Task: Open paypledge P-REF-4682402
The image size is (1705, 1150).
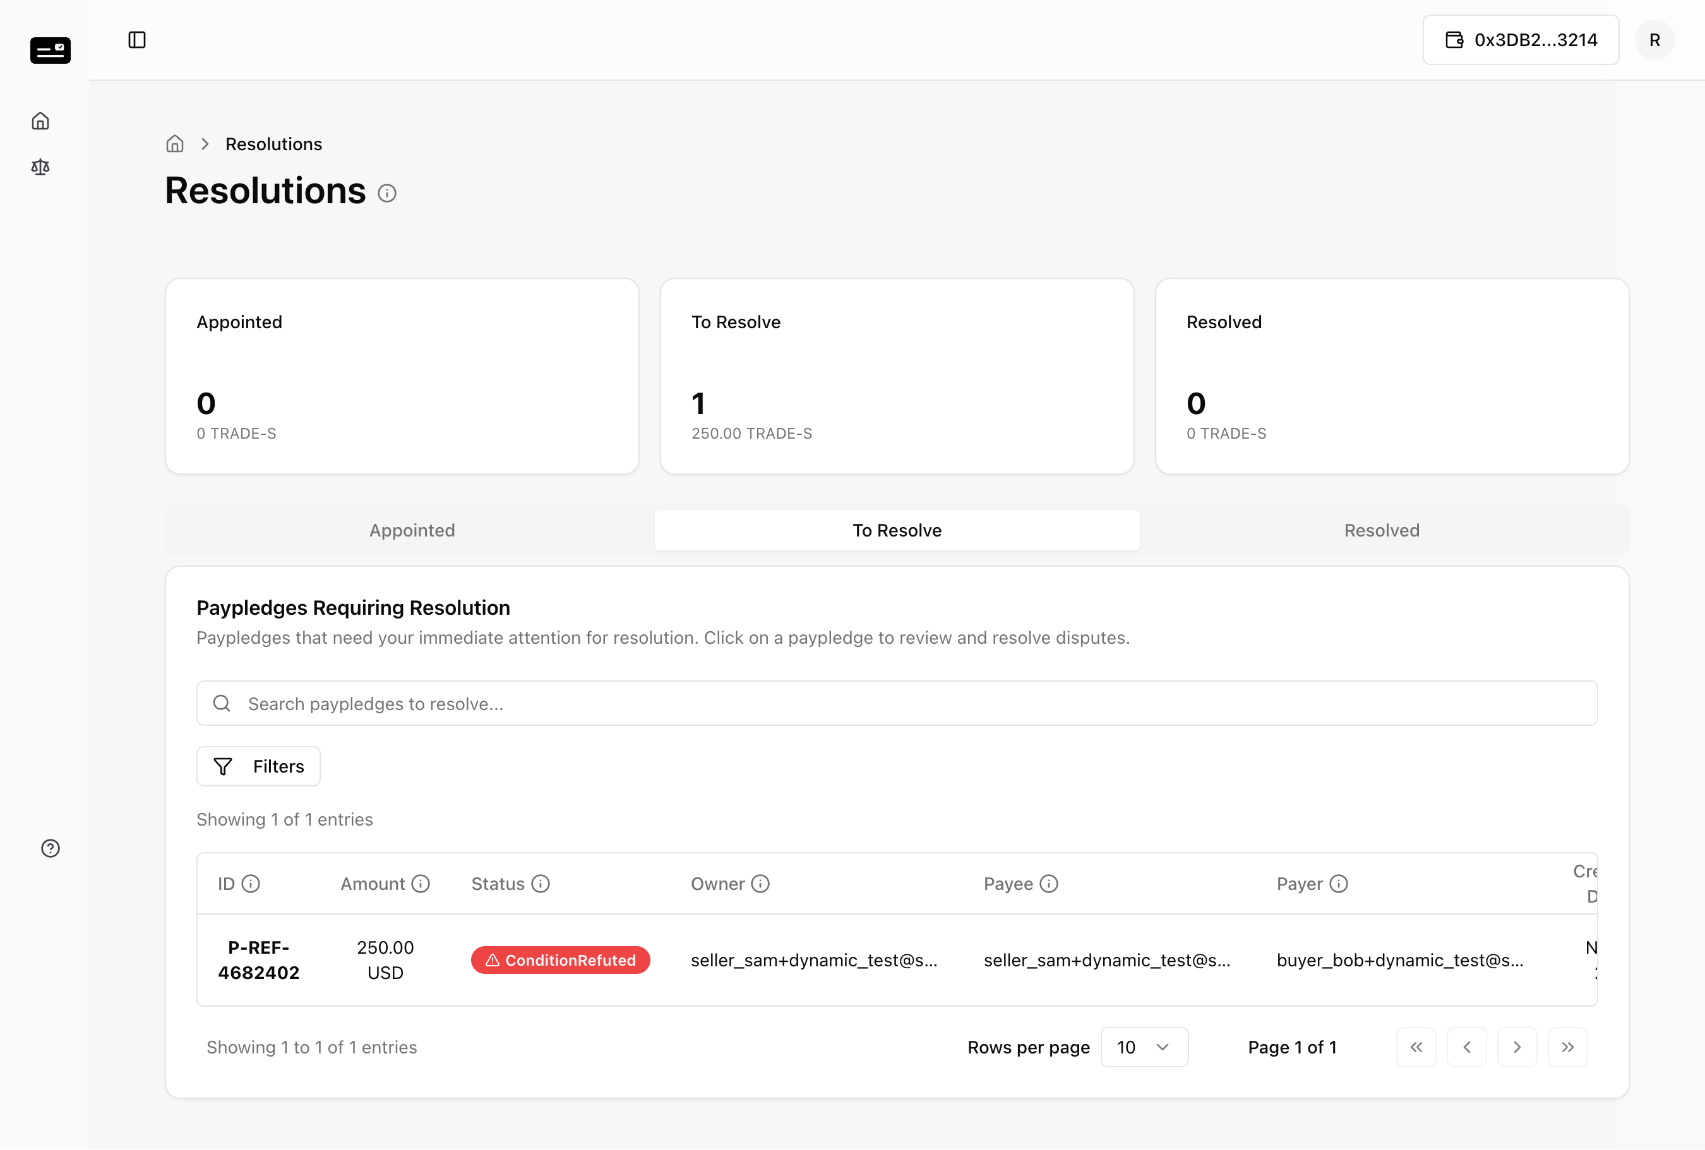Action: point(259,960)
